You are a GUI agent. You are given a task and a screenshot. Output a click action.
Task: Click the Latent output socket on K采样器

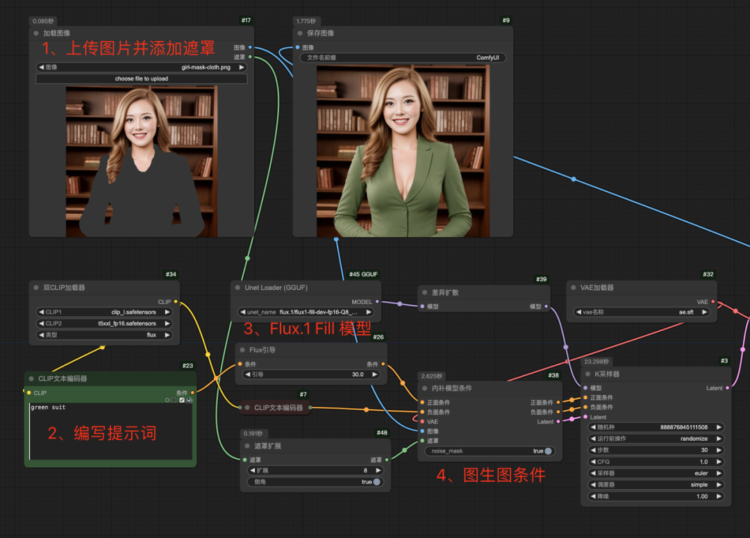728,388
